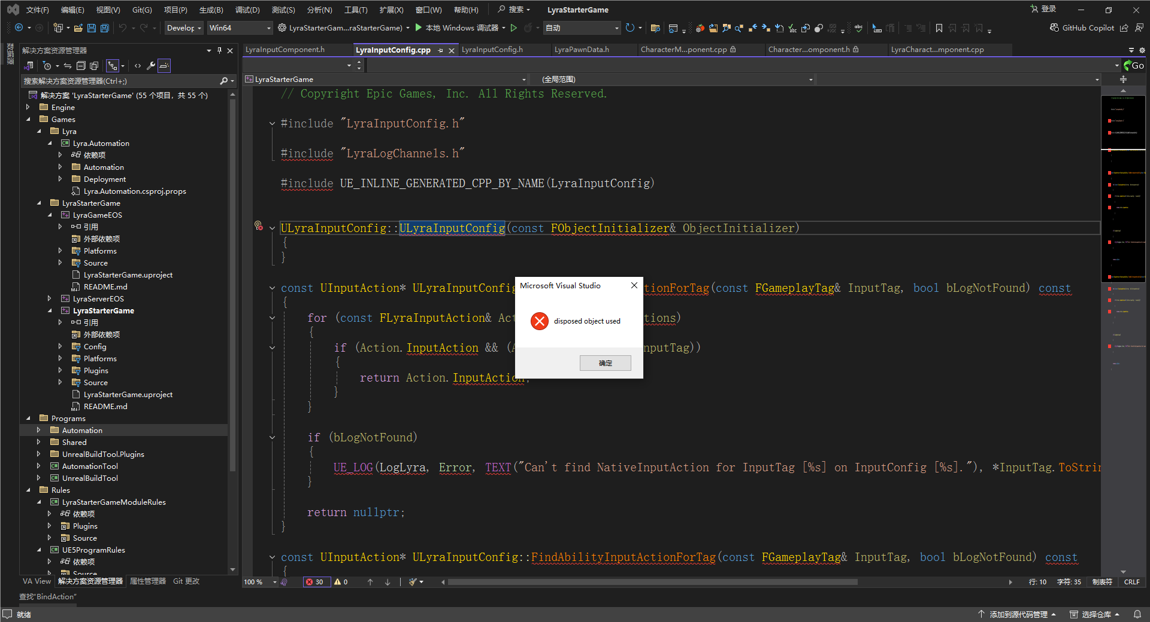This screenshot has width=1150, height=622.
Task: Open GitHub Copilot from the toolbar
Action: tap(1082, 28)
